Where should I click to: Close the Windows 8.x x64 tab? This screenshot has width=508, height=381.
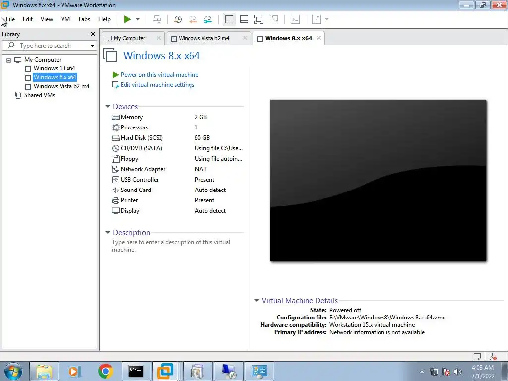click(319, 38)
